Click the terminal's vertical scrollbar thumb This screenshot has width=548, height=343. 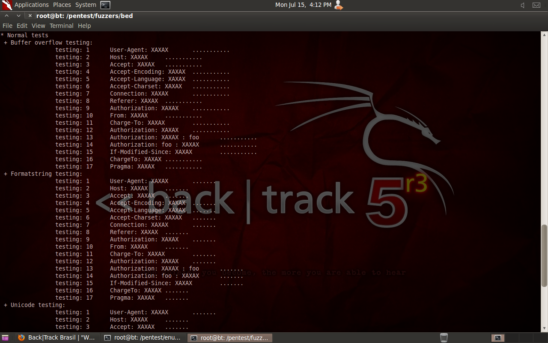[544, 256]
